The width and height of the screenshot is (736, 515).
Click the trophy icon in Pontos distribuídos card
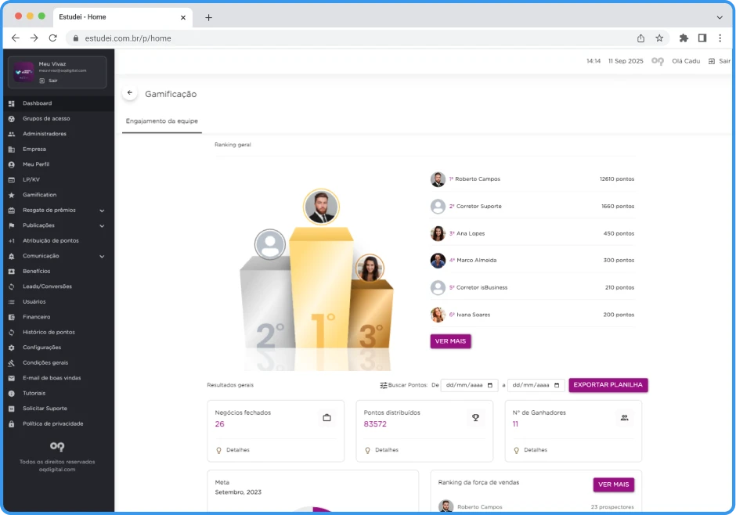(475, 418)
